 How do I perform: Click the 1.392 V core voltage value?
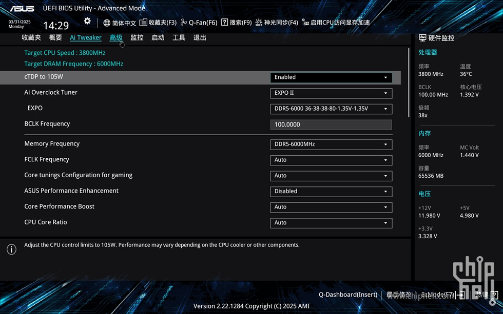click(469, 95)
